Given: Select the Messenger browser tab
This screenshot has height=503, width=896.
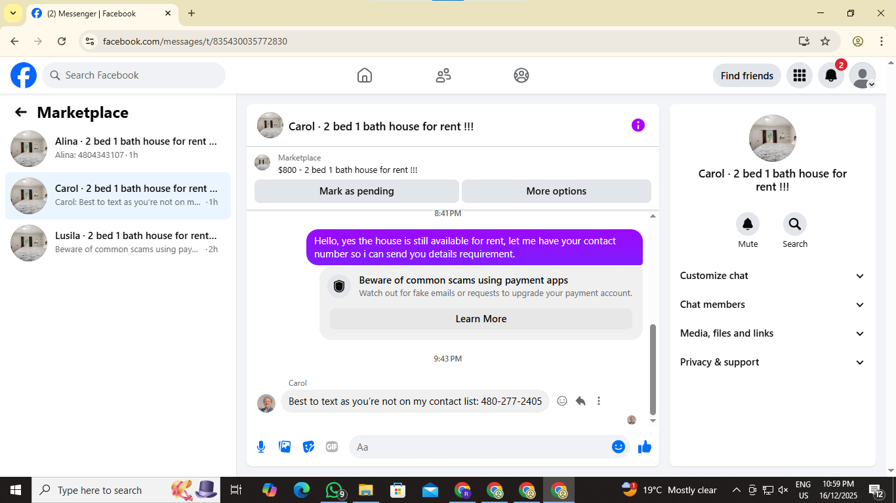Looking at the screenshot, I should (102, 13).
